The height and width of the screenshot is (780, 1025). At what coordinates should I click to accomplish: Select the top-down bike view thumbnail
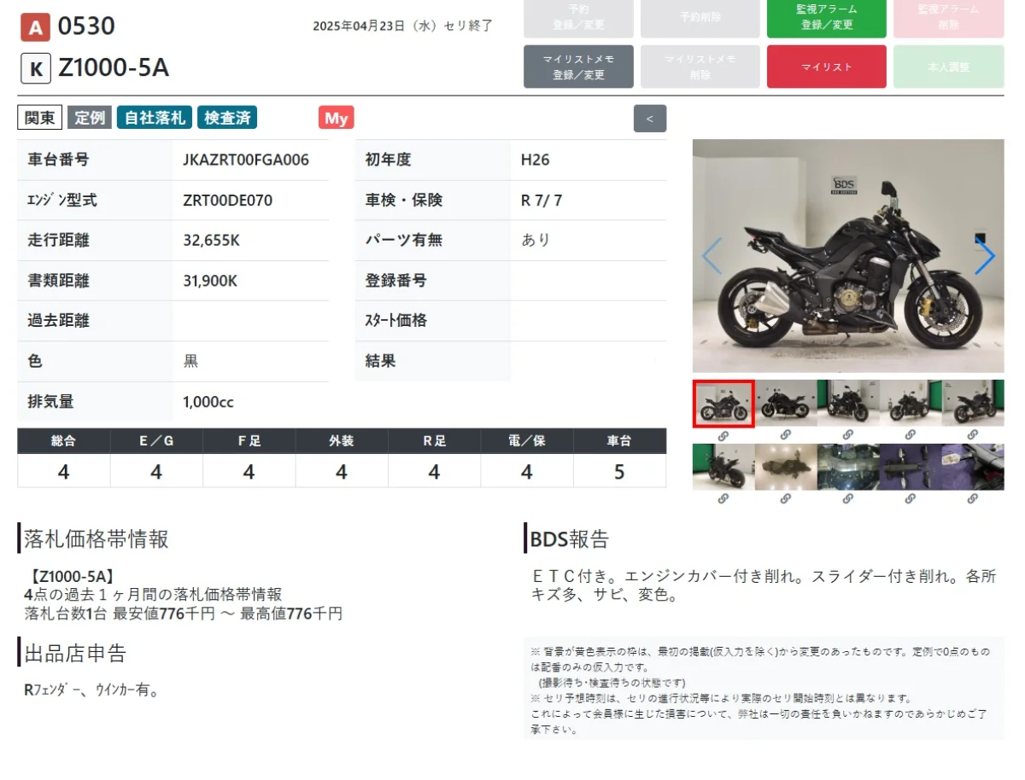pyautogui.click(x=785, y=467)
